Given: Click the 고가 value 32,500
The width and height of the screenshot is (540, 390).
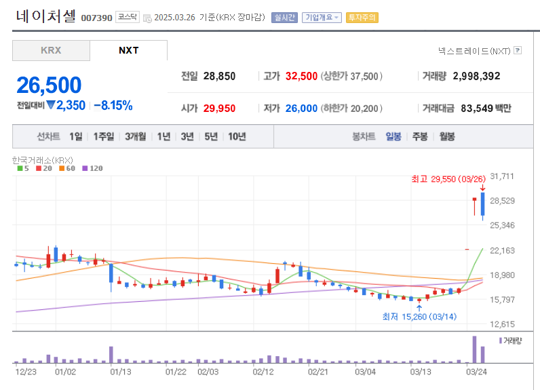Looking at the screenshot, I should (301, 76).
